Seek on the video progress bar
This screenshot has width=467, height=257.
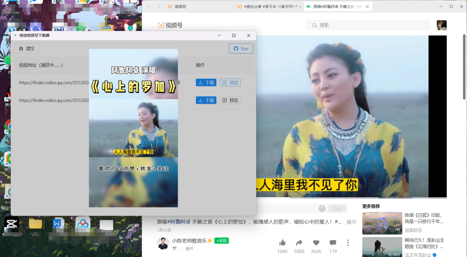(x=352, y=197)
